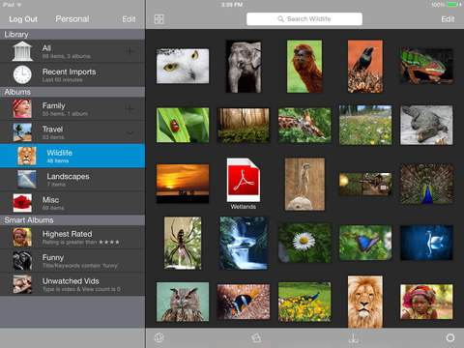Open the photographer with camera photo

coord(365,184)
